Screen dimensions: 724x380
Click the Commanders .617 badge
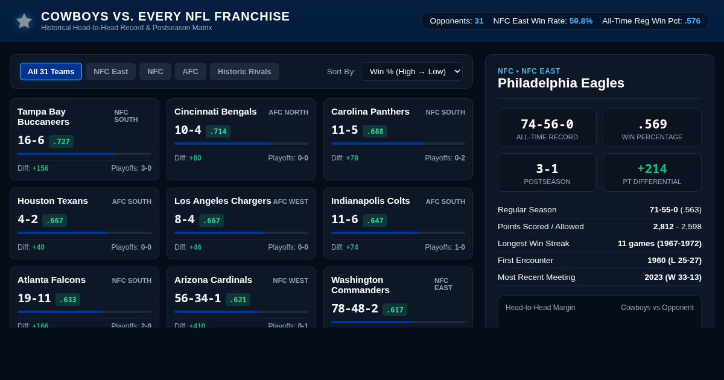click(395, 309)
